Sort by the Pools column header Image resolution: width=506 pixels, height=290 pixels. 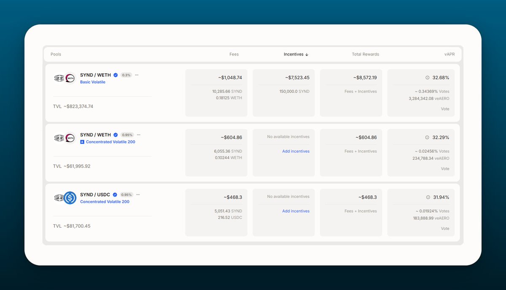pos(56,54)
